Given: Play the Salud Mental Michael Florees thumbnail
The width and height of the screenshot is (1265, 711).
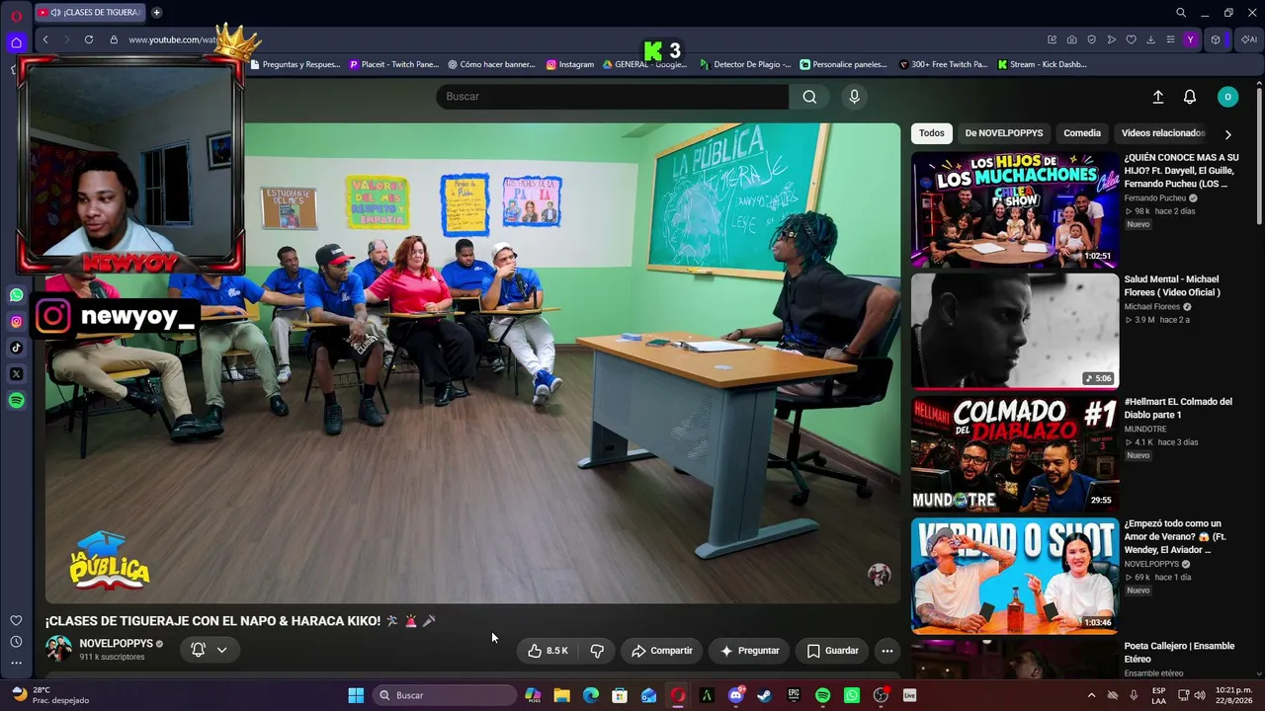Looking at the screenshot, I should [1015, 331].
